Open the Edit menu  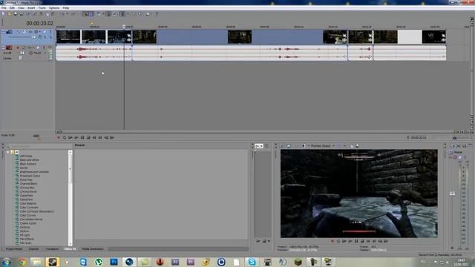click(x=12, y=8)
